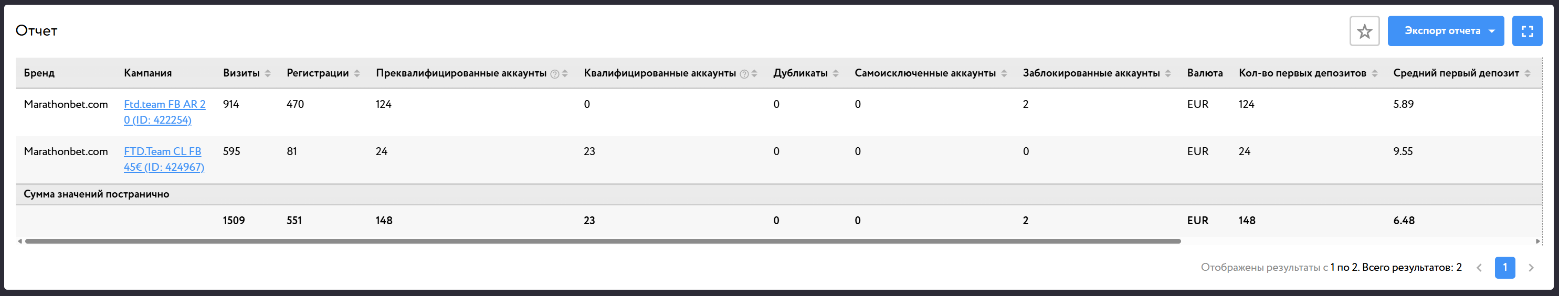Image resolution: width=1559 pixels, height=296 pixels.
Task: Open the Ftd.team FB AR 2 0 campaign link
Action: [165, 112]
